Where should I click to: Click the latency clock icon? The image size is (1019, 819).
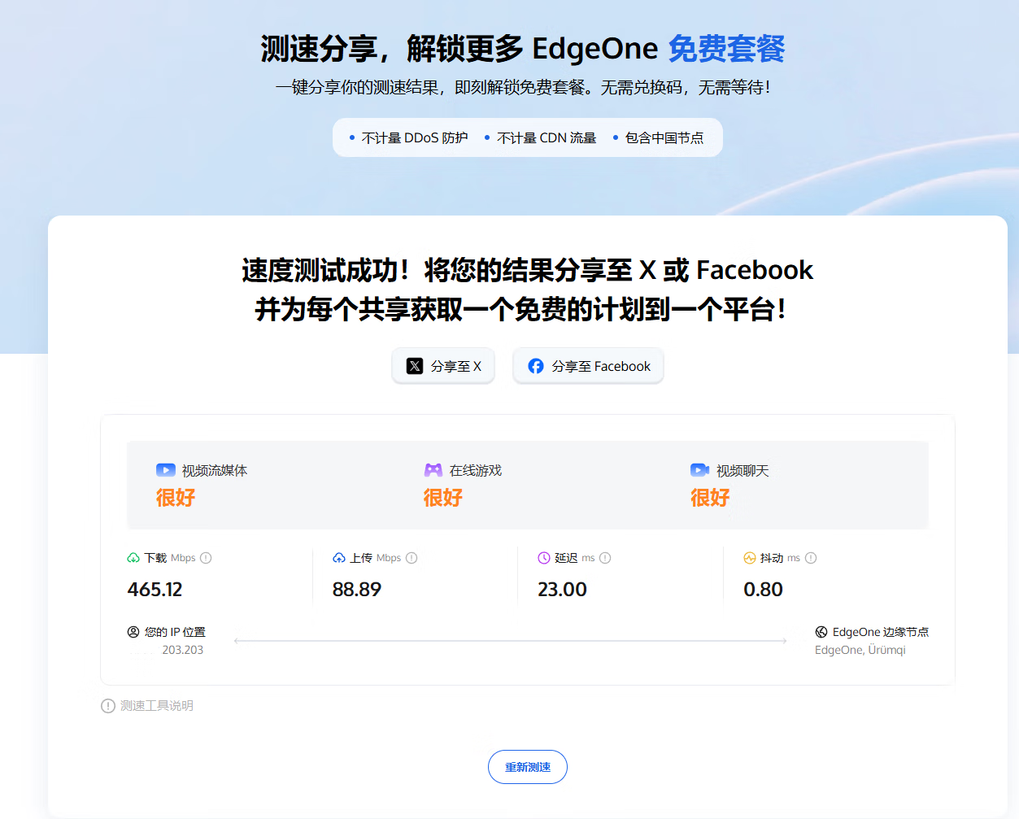[x=544, y=558]
